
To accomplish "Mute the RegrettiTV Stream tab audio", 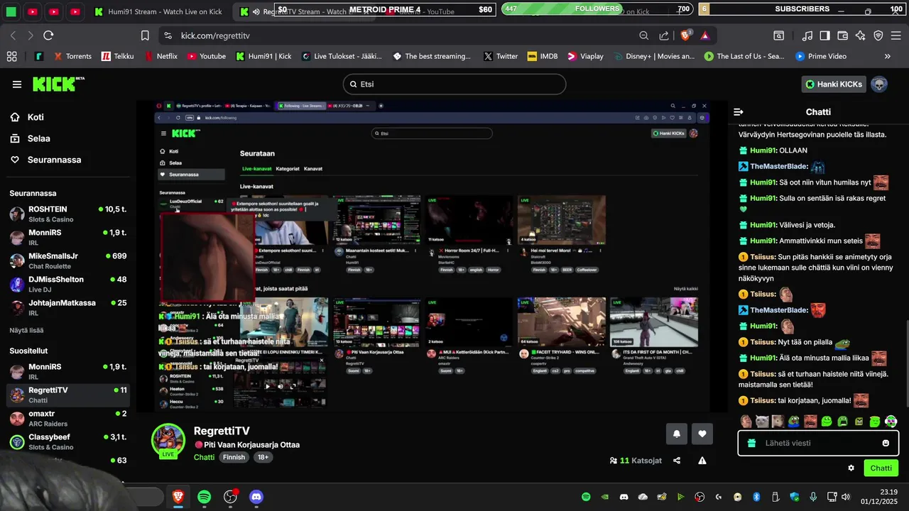I will coord(256,12).
